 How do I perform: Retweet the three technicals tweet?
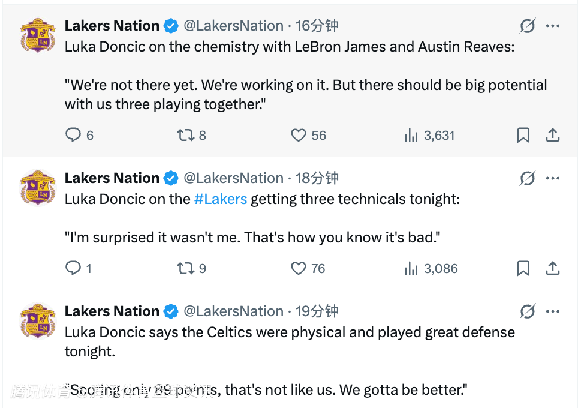185,268
